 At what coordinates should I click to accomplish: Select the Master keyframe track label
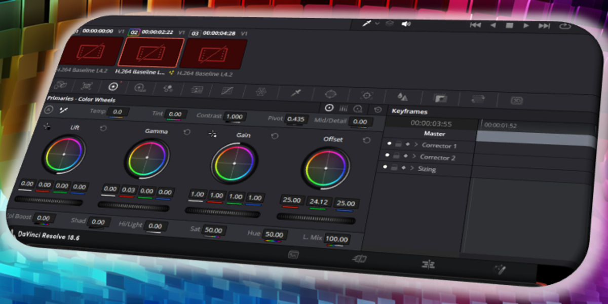[434, 134]
